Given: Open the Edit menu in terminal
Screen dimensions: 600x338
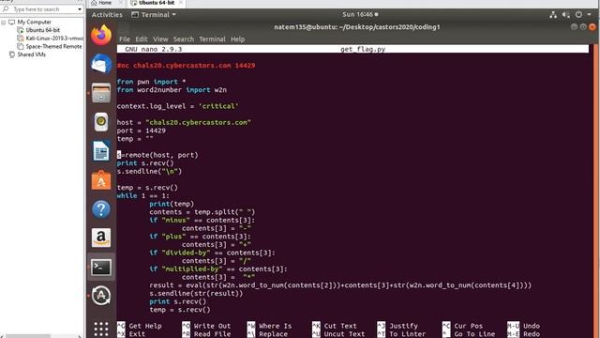Looking at the screenshot, I should (142, 39).
